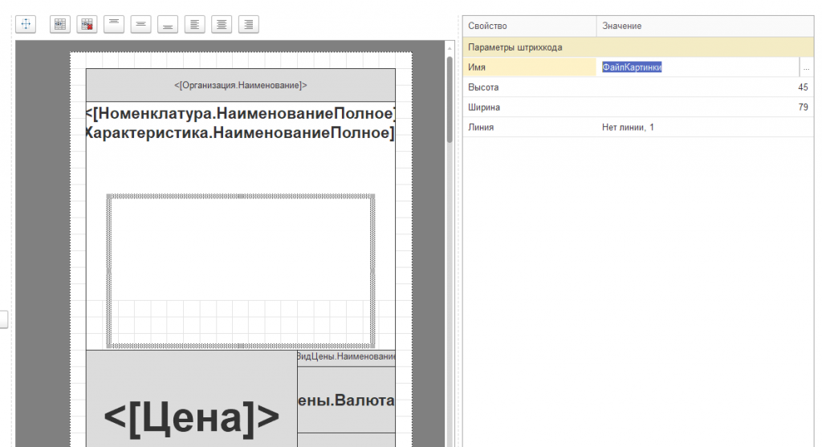Click the Значение column header

pos(705,26)
